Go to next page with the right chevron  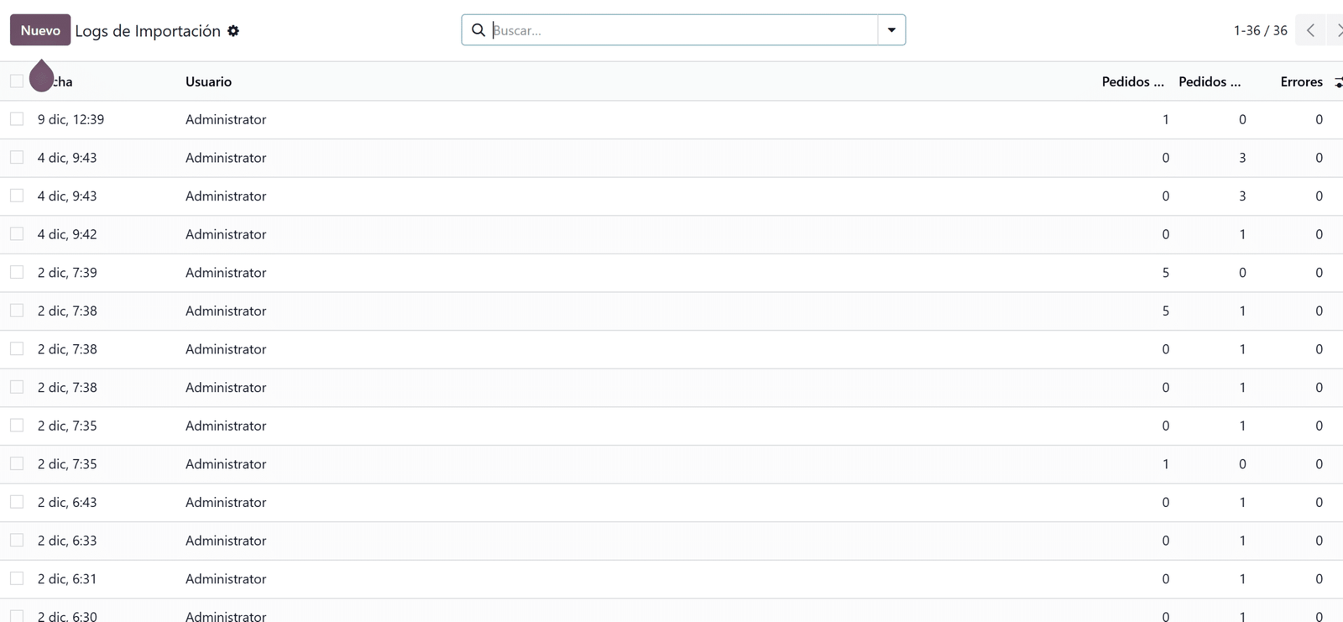(x=1339, y=30)
